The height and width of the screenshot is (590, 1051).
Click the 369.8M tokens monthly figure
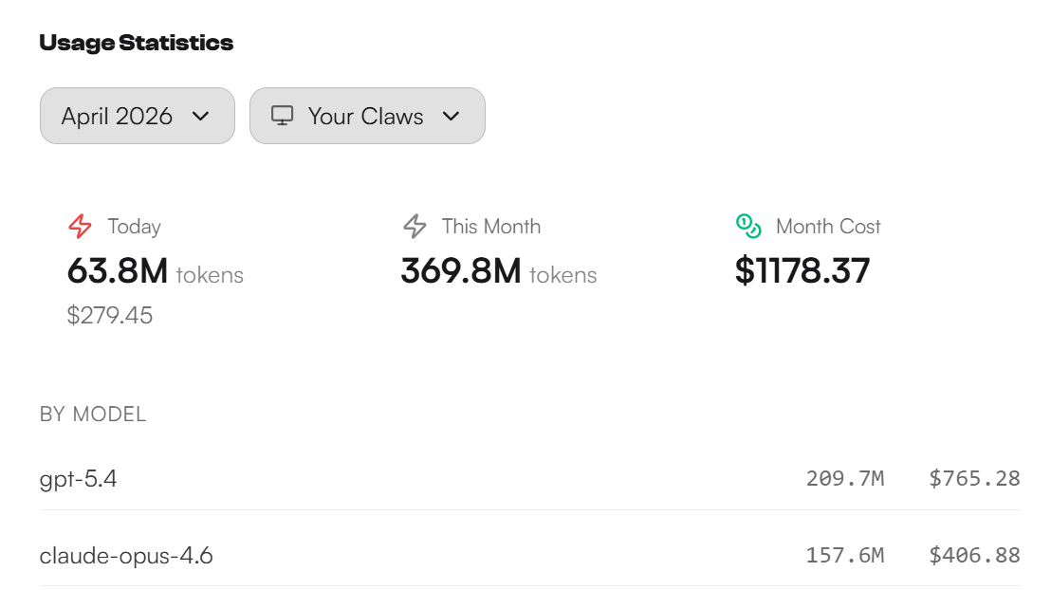[460, 271]
